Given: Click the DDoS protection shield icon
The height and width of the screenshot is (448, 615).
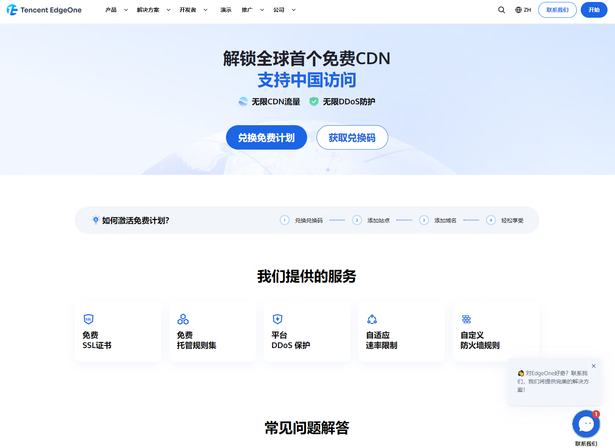Looking at the screenshot, I should [x=278, y=319].
